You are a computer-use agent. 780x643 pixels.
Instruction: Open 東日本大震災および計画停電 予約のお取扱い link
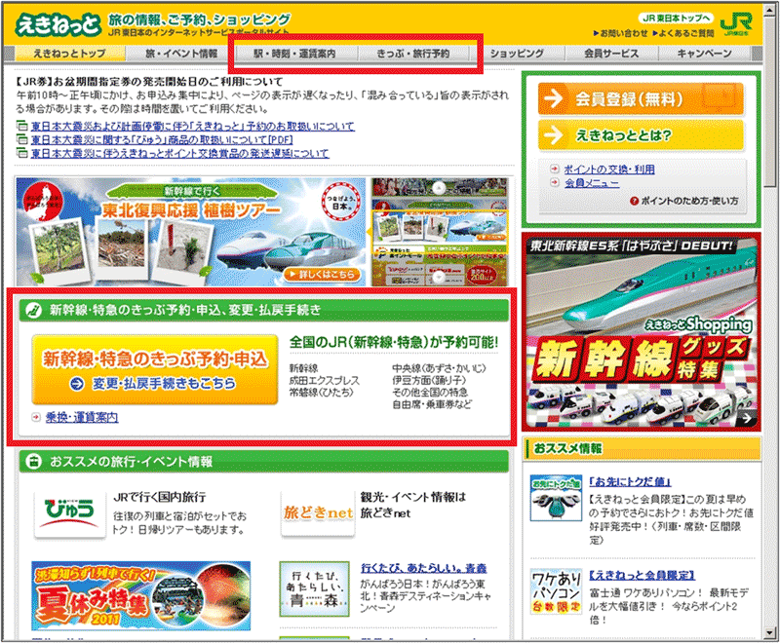click(193, 127)
